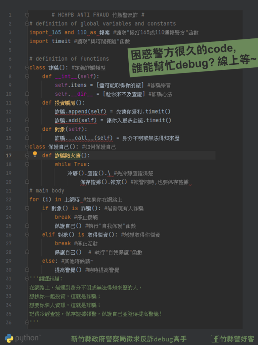
Task: Click the closing fold marker on line 36
Action: click(x=27, y=322)
